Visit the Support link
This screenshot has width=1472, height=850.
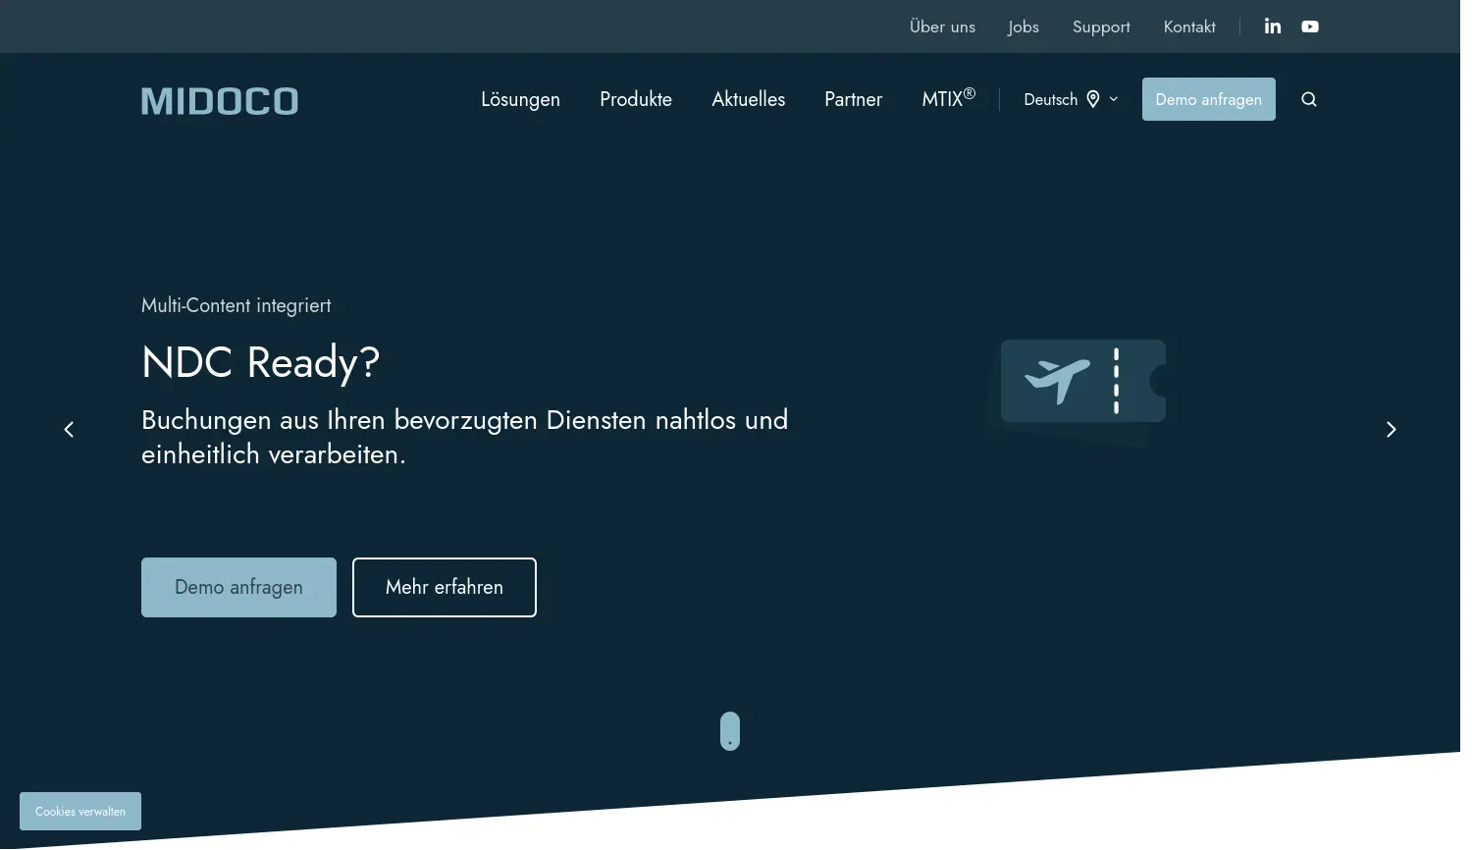tap(1101, 27)
